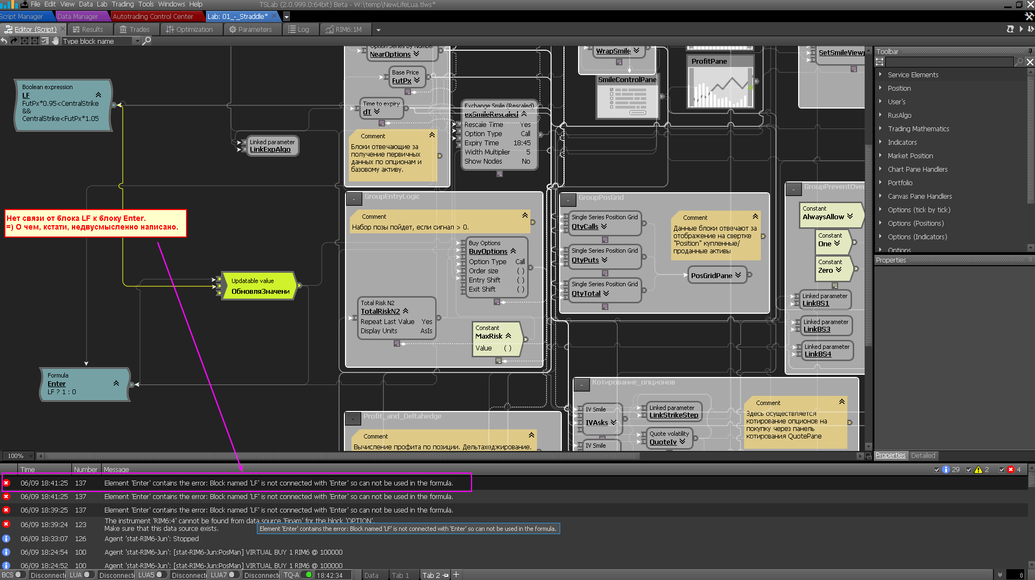The width and height of the screenshot is (1035, 580).
Task: Add a new bottom tab with plus icon
Action: pyautogui.click(x=456, y=575)
